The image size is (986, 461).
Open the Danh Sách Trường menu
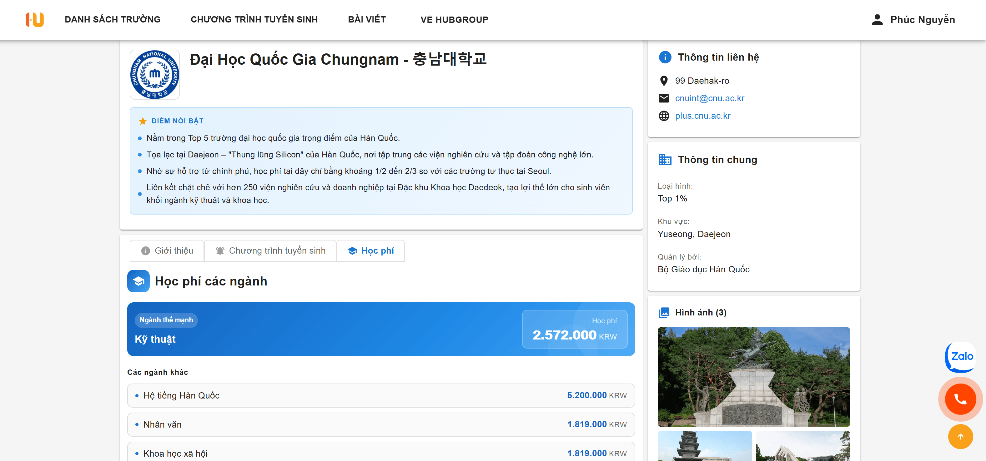coord(113,19)
